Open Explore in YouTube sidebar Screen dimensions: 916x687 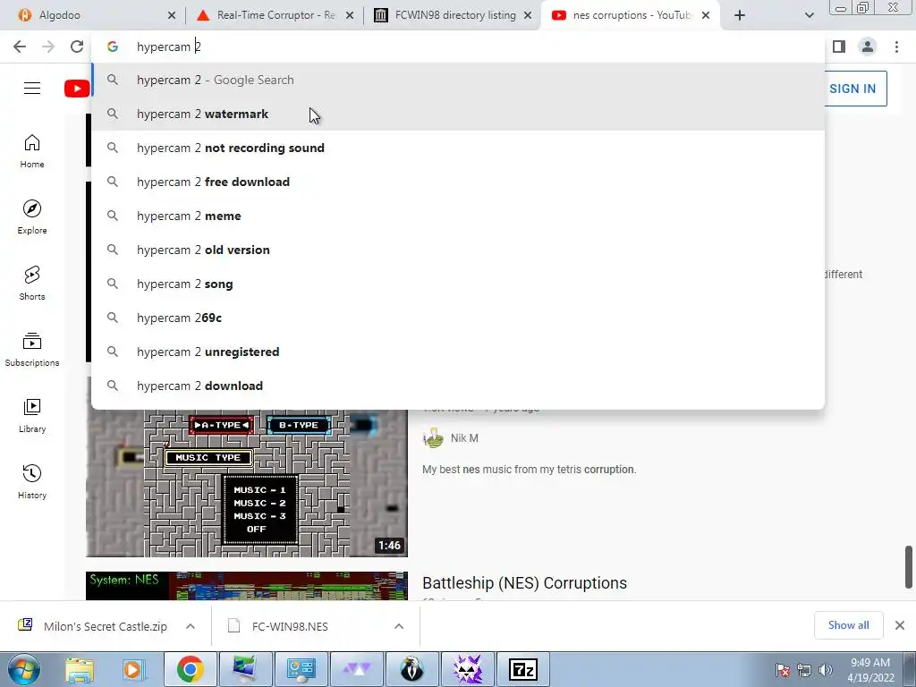pyautogui.click(x=32, y=217)
